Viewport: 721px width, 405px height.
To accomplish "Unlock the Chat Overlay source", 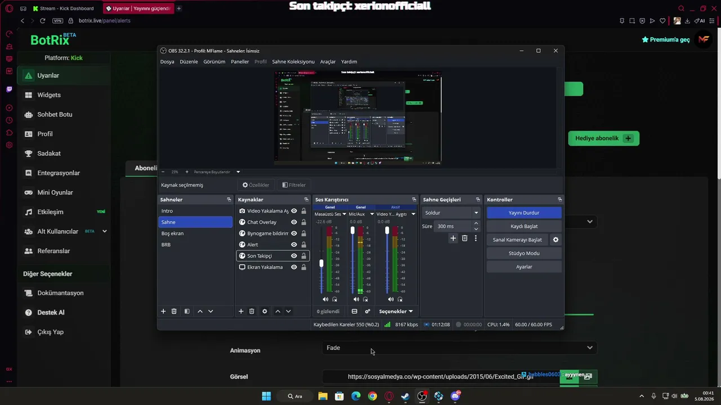I will 304,222.
